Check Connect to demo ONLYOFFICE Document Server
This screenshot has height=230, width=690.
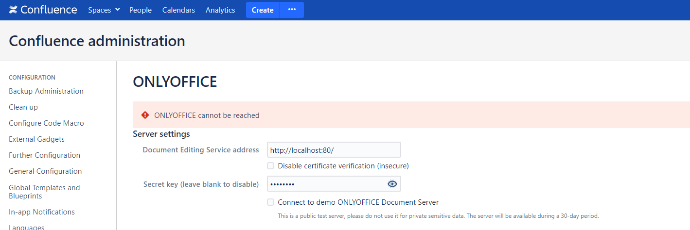pyautogui.click(x=271, y=202)
